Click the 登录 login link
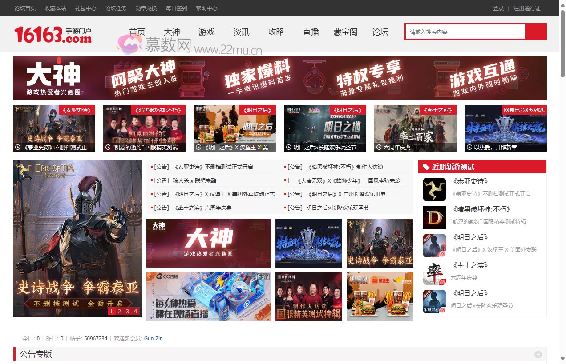566x364 pixels. tap(497, 8)
